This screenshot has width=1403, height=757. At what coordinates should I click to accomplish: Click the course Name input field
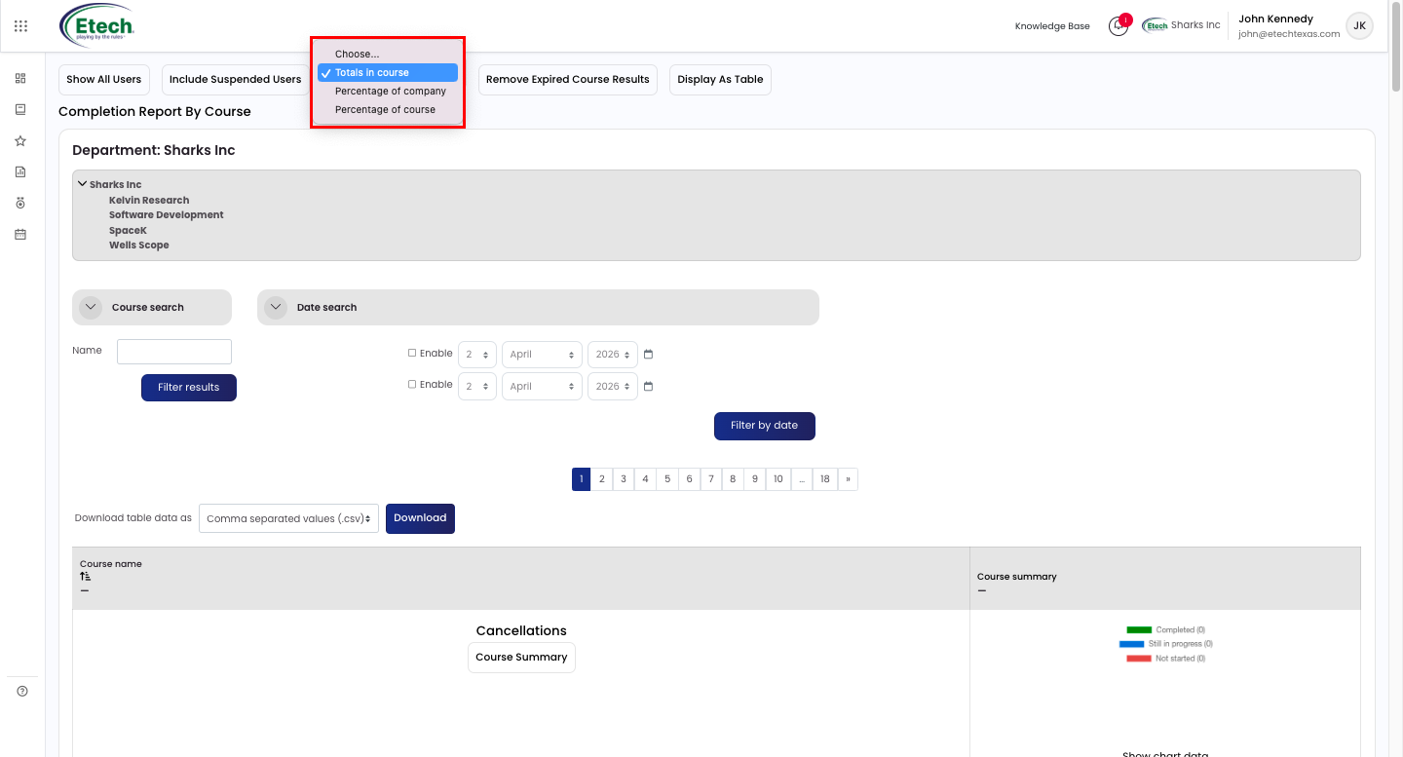(174, 352)
